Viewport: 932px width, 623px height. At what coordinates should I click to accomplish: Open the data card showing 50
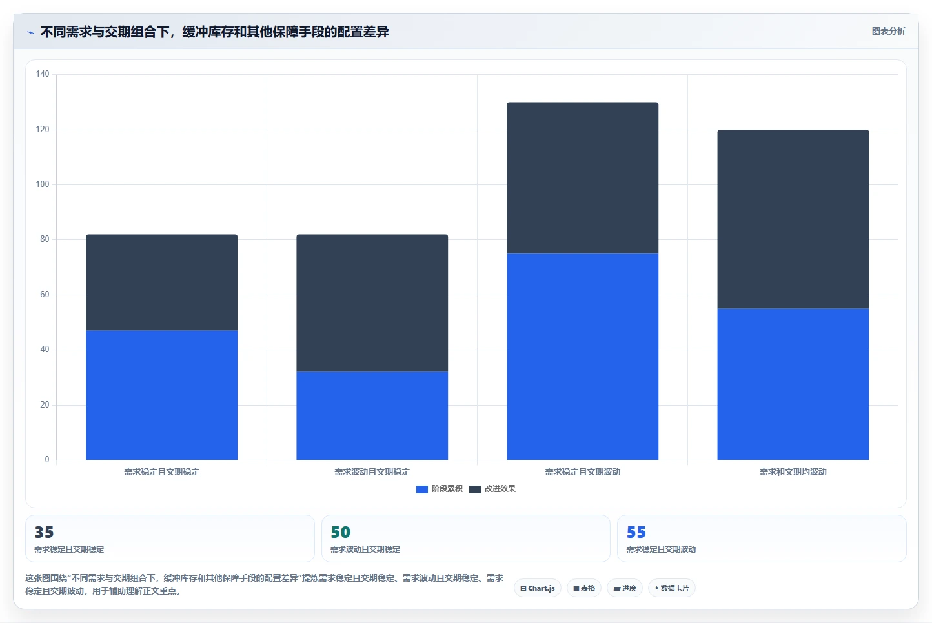465,539
